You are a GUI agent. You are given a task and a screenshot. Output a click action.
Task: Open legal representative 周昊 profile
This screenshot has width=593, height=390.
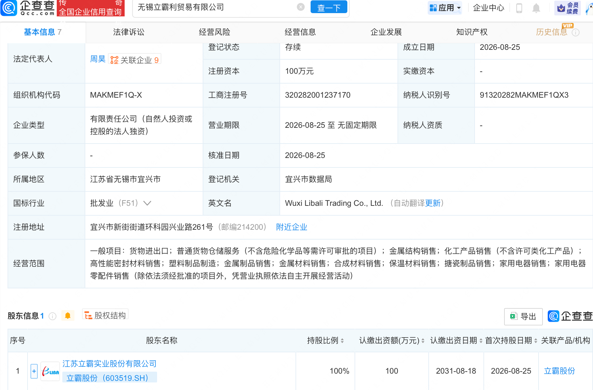(98, 59)
